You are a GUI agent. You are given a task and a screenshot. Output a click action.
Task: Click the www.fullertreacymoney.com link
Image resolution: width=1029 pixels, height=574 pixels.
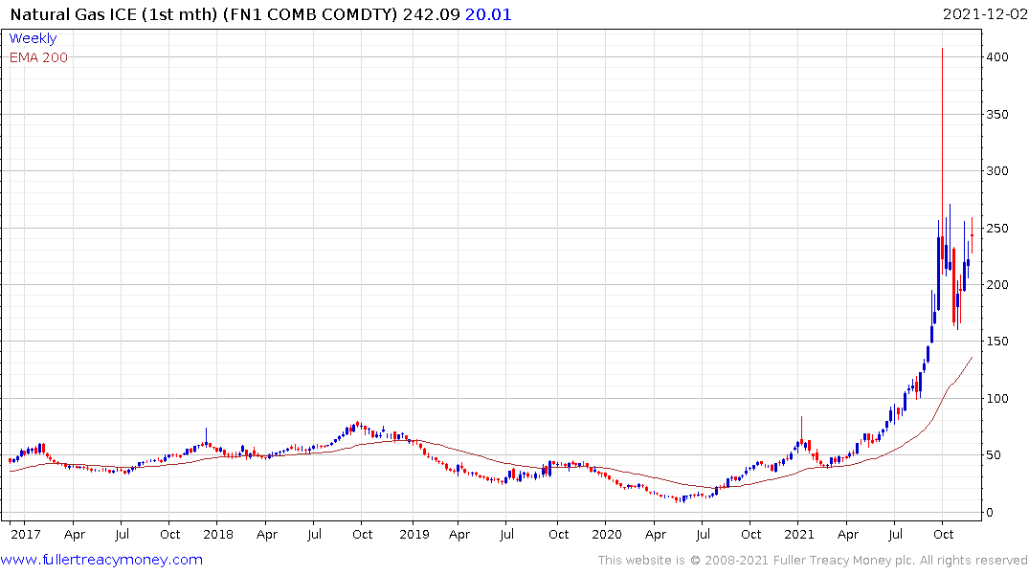(x=101, y=560)
